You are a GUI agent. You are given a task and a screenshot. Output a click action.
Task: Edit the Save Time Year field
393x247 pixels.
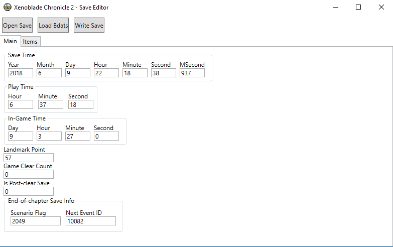click(x=20, y=73)
